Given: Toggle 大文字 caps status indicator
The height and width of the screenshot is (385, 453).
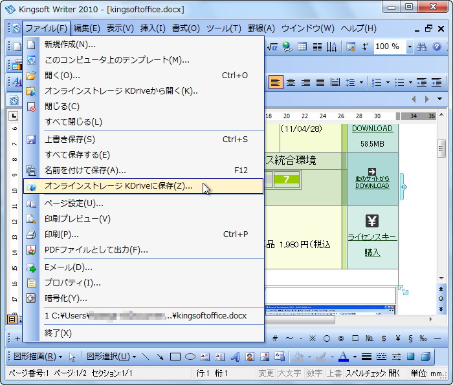Looking at the screenshot, I should coord(290,373).
